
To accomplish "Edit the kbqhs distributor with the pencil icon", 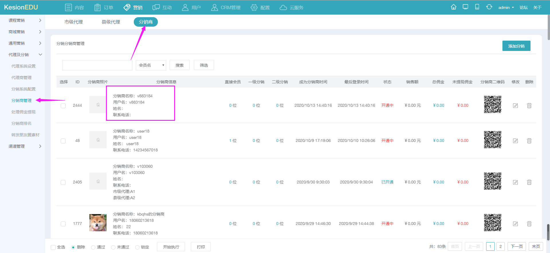I will [515, 224].
